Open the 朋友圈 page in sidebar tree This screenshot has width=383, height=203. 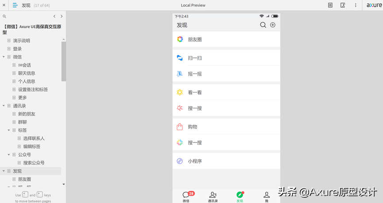point(24,179)
